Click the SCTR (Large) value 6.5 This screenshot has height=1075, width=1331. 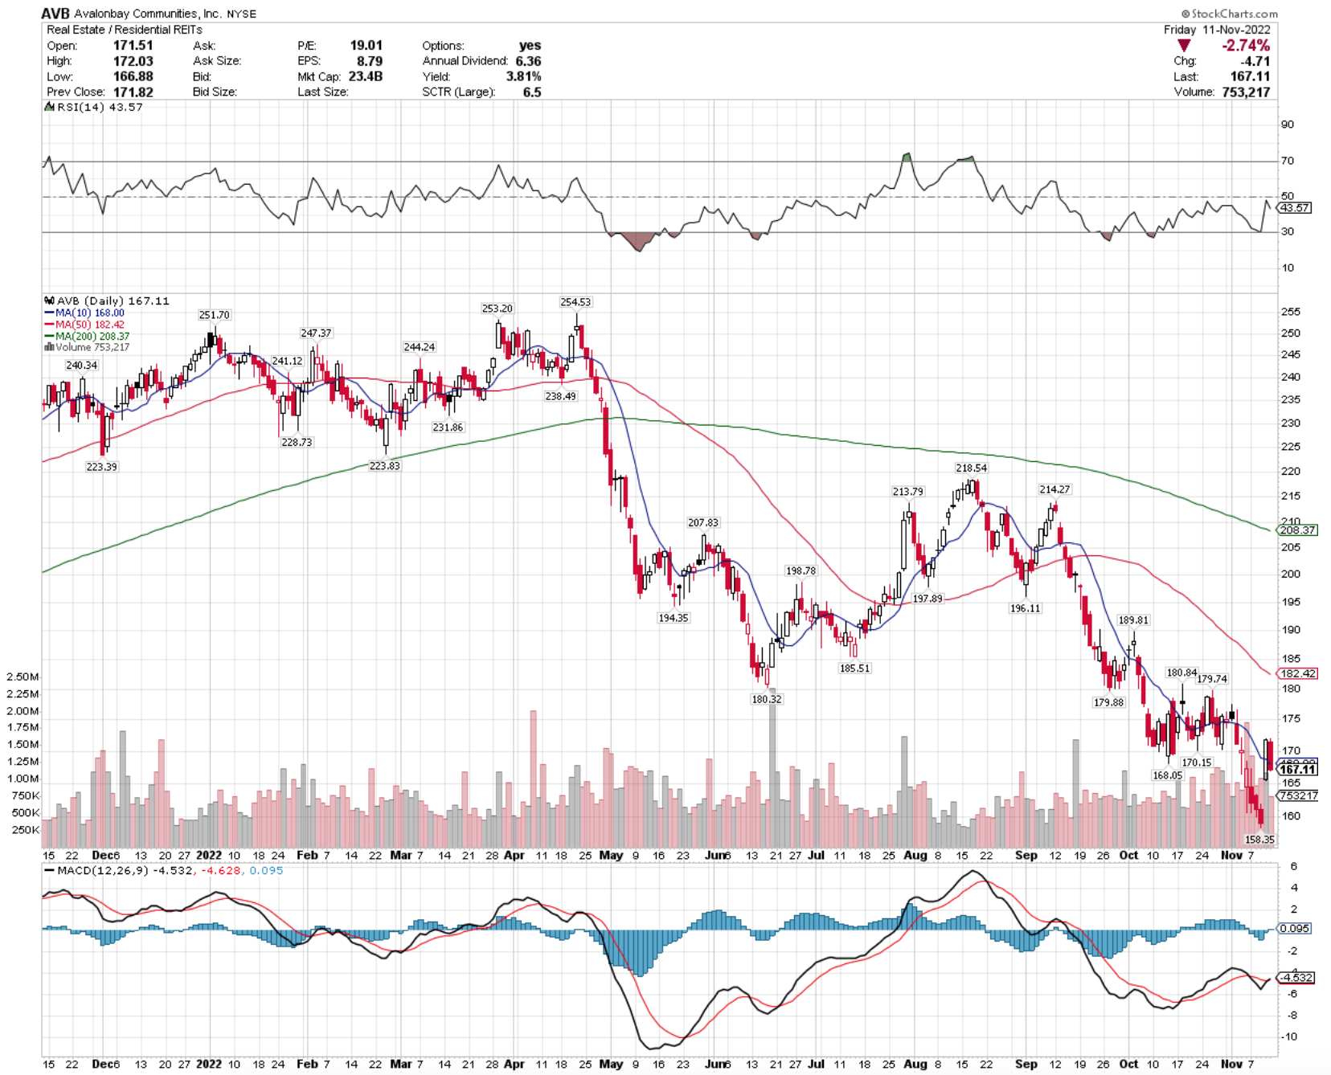pyautogui.click(x=532, y=92)
